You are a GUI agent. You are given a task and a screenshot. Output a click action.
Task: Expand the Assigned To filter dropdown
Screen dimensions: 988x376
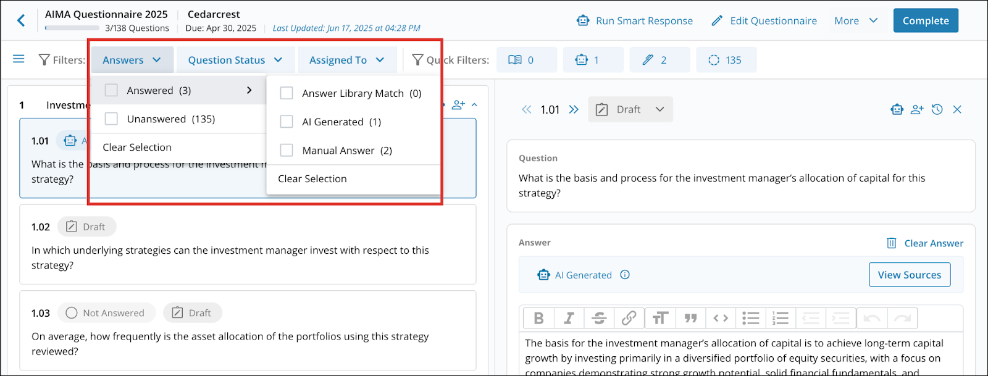coord(347,60)
